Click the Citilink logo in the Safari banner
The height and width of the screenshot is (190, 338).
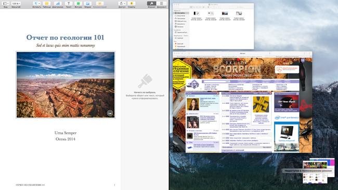pyautogui.click(x=287, y=69)
